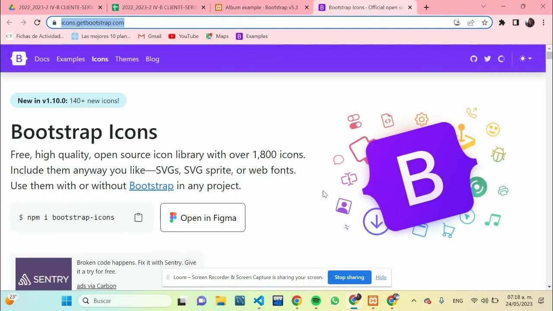Viewport: 553px width, 311px height.
Task: Click the New in v1.10.0 badge
Action: pyautogui.click(x=68, y=101)
